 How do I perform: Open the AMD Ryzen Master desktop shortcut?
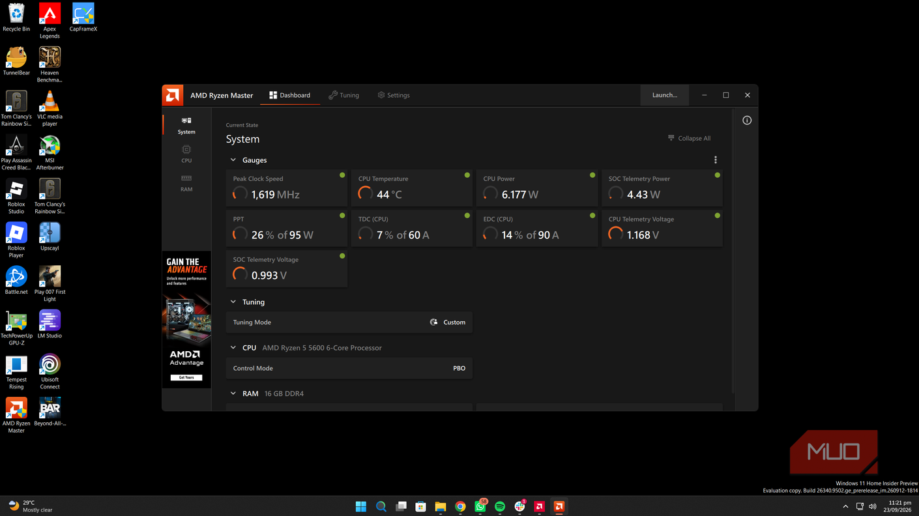click(16, 416)
